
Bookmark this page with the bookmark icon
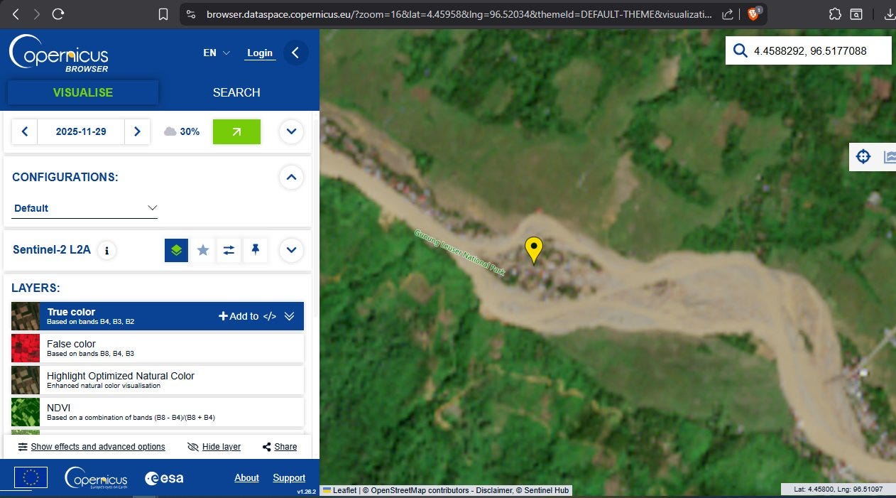(x=163, y=14)
